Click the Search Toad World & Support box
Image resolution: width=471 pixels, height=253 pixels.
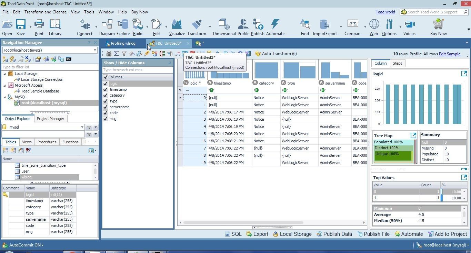click(434, 12)
